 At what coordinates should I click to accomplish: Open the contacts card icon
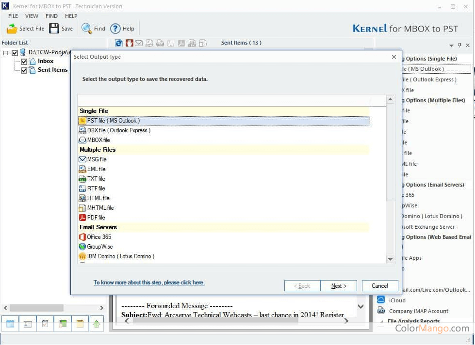tap(28, 324)
